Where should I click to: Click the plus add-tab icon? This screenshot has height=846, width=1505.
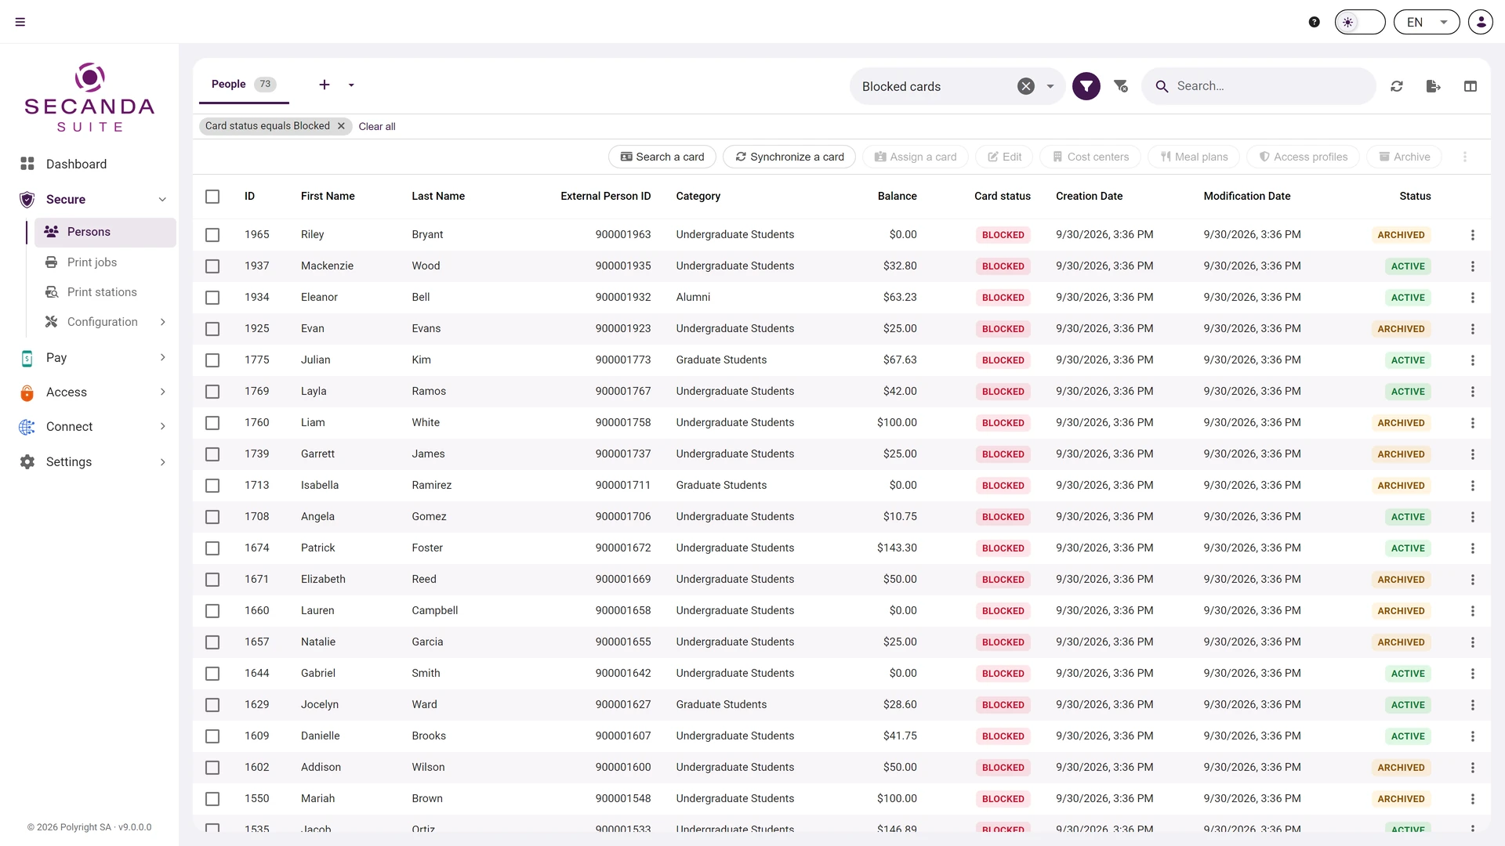click(x=325, y=85)
